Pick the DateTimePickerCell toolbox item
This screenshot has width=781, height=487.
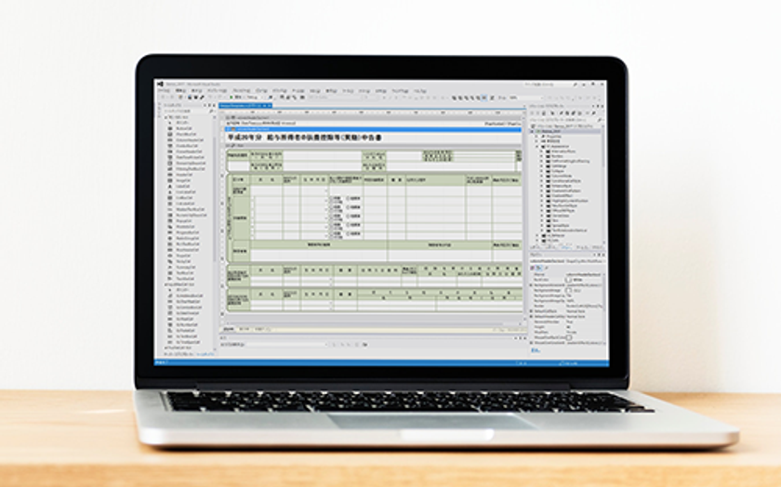click(x=190, y=157)
